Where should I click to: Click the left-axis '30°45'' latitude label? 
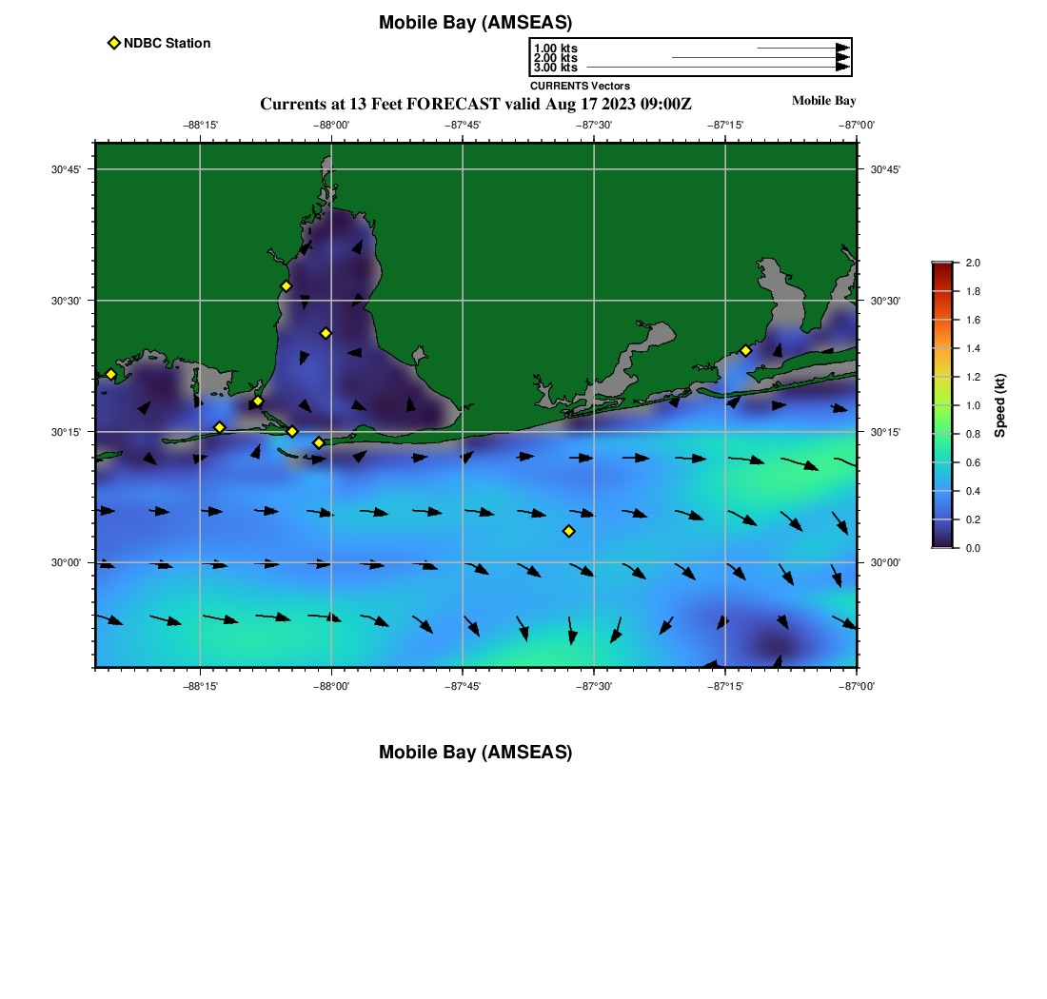click(x=66, y=169)
